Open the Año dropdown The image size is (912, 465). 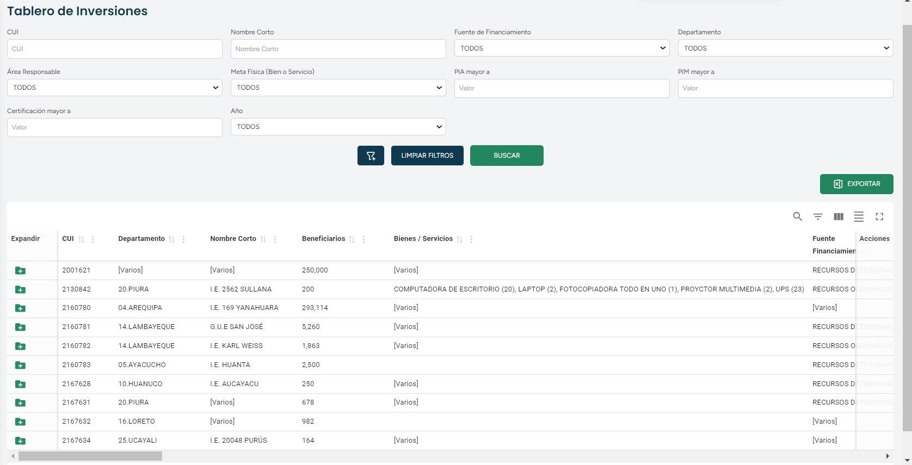(x=338, y=127)
